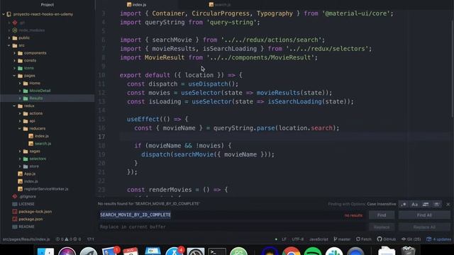The image size is (454, 255).
Task: Click editor line 17 current row
Action: 285,137
